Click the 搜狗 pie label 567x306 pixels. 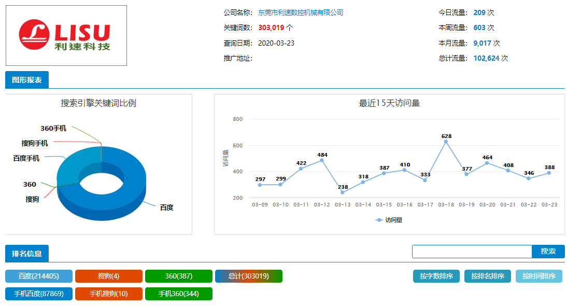coord(32,199)
